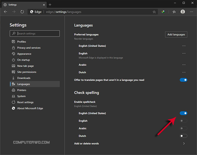197x155 pixels.
Task: Click the Enable spellcheck heading
Action: pos(85,102)
